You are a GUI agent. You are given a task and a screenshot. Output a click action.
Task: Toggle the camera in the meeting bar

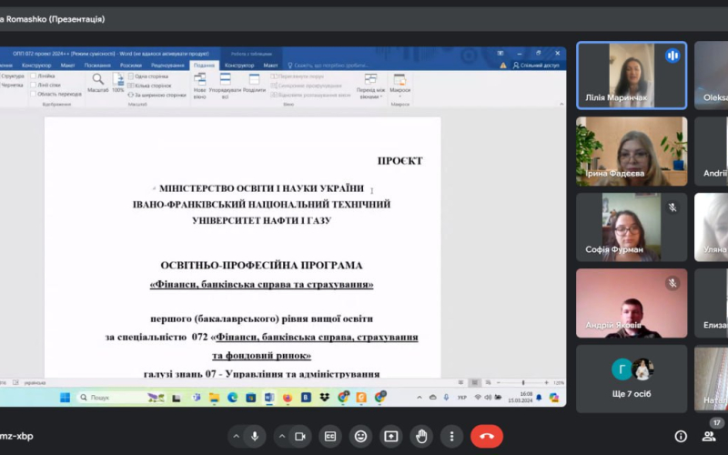[300, 437]
